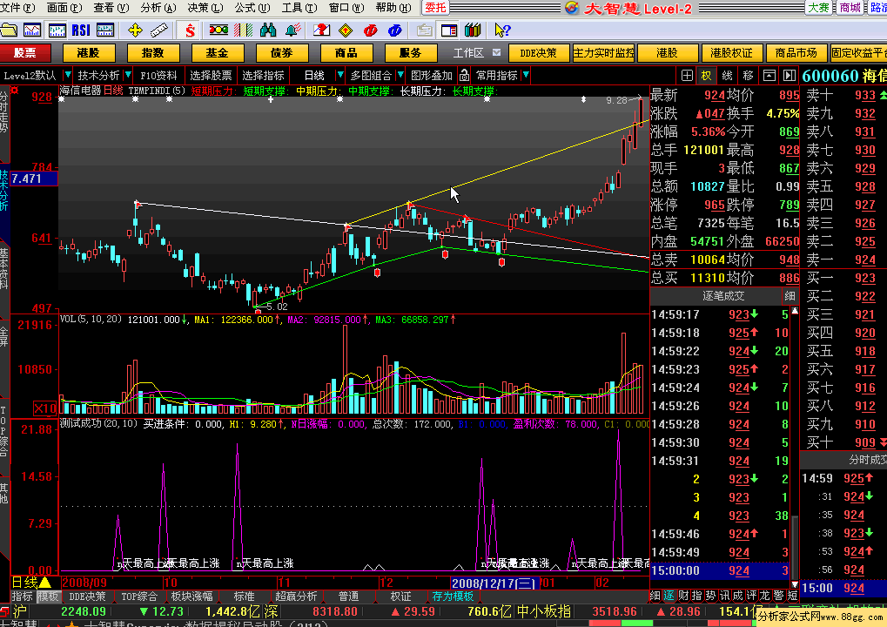Click the chart question mark icon

click(321, 30)
